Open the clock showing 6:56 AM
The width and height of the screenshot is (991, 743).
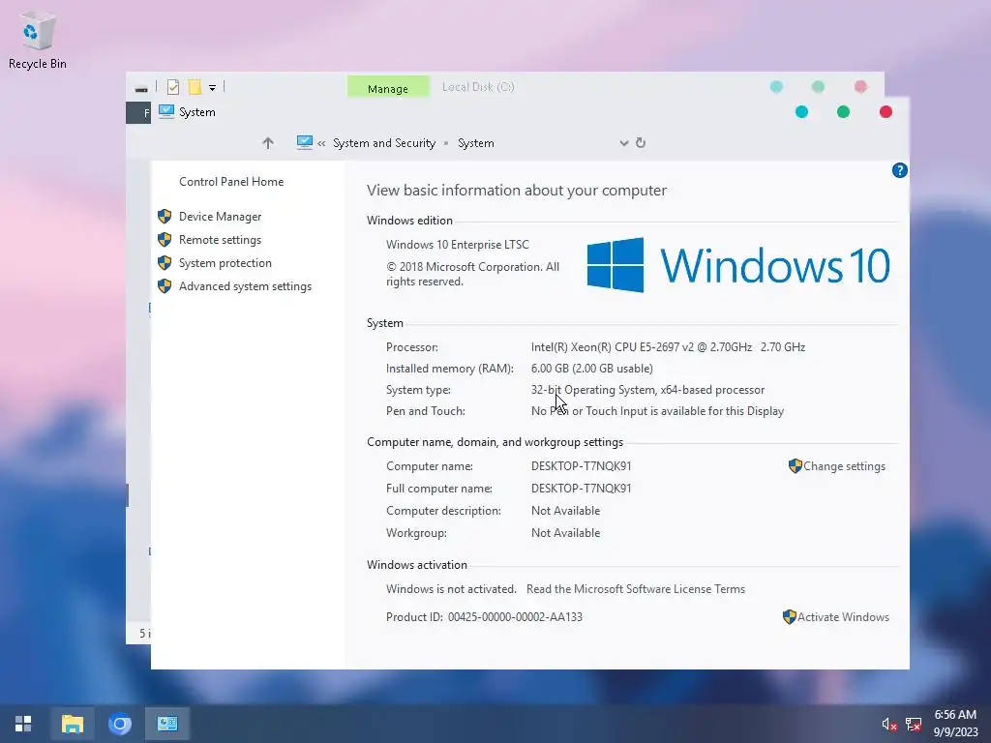[x=955, y=724]
